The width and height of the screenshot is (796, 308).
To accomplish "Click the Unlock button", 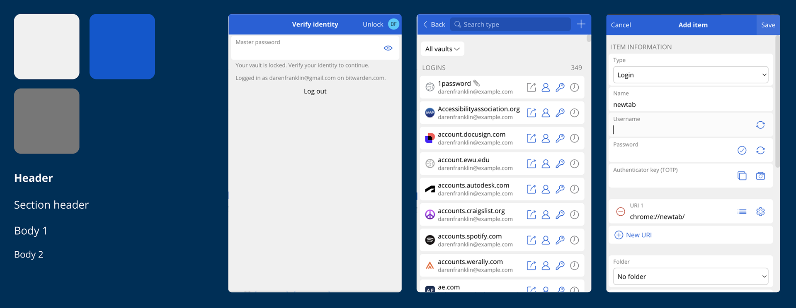I will [x=373, y=24].
